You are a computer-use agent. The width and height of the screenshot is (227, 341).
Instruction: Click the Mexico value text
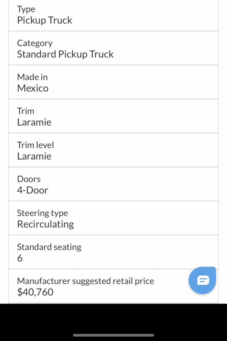click(x=33, y=88)
